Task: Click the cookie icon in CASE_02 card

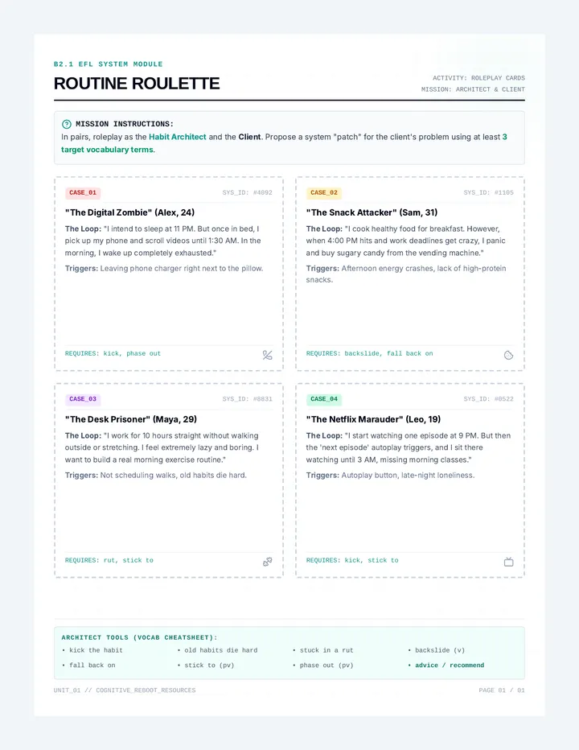Action: coord(509,355)
